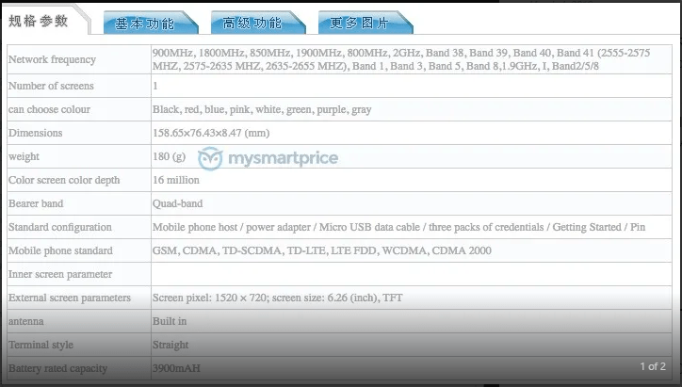Viewport: 682px width, 387px height.
Task: Click the 'Inner screen parameter' label
Action: [60, 274]
